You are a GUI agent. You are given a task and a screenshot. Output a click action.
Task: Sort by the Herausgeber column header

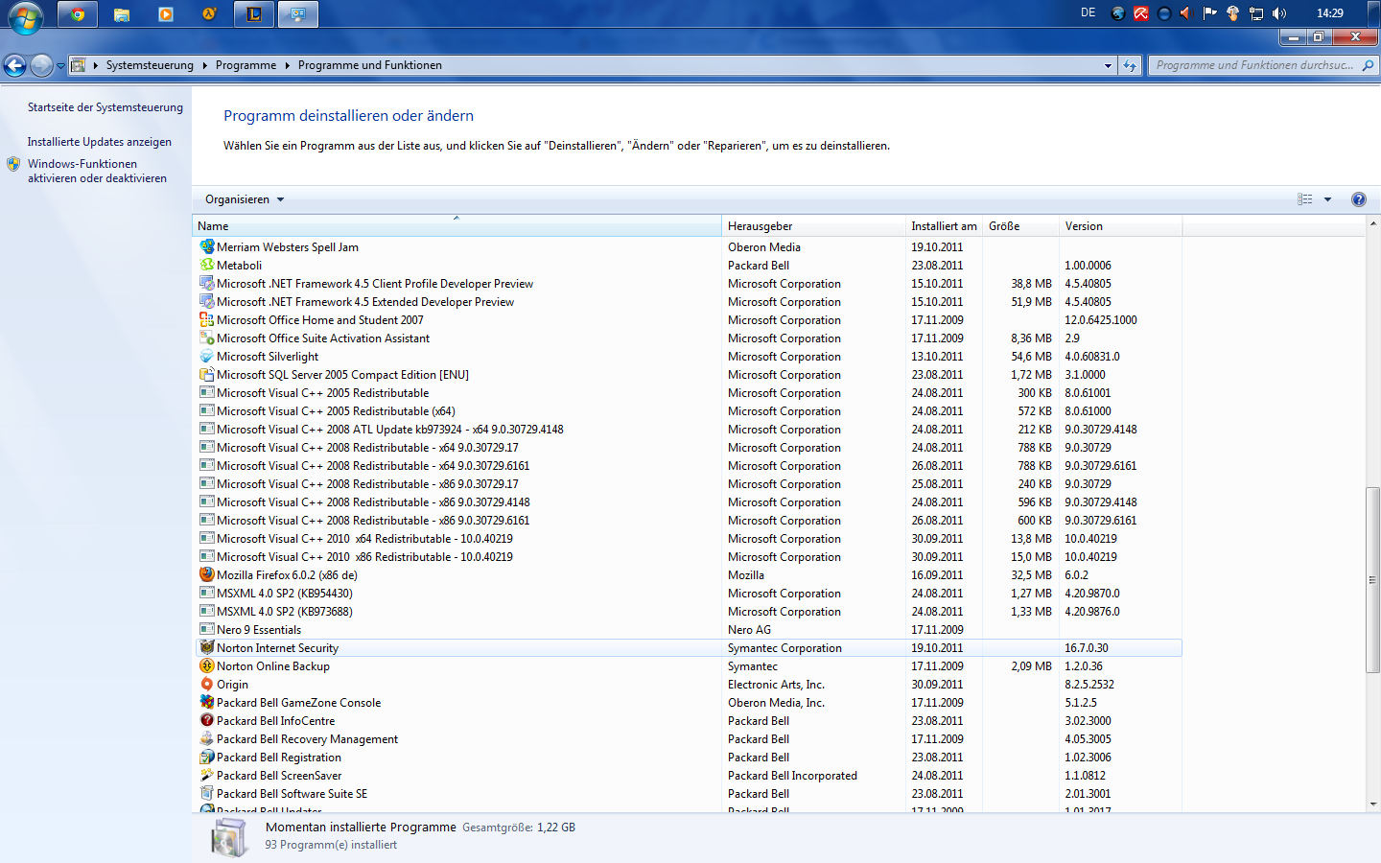click(813, 226)
